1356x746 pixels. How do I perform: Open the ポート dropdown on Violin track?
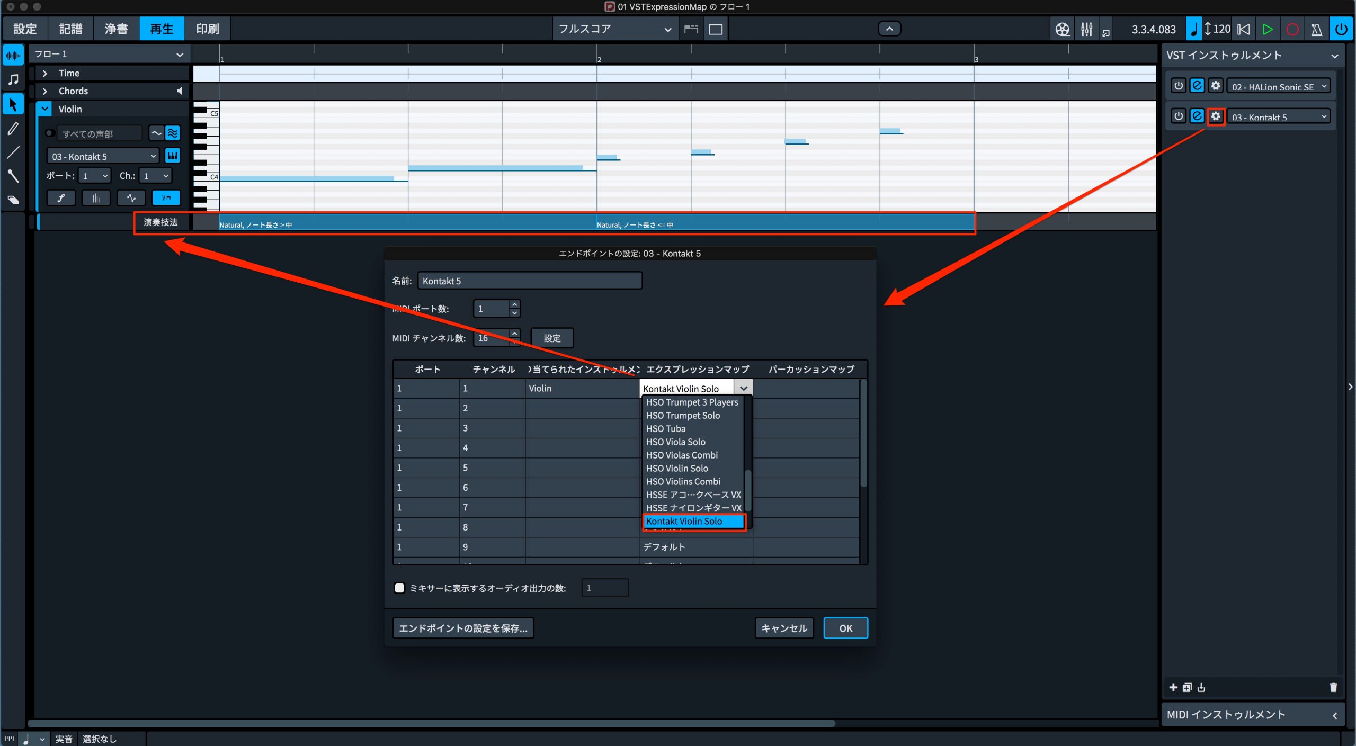point(94,176)
